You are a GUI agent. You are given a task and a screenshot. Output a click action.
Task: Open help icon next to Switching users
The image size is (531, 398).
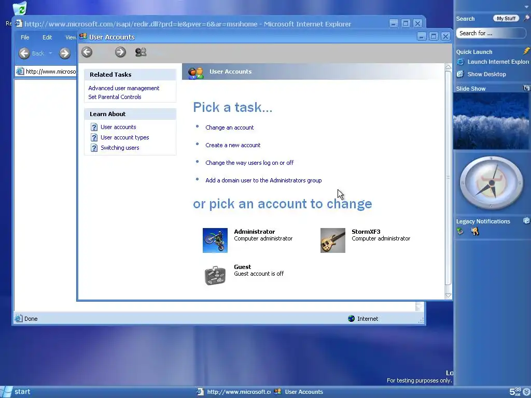(94, 148)
